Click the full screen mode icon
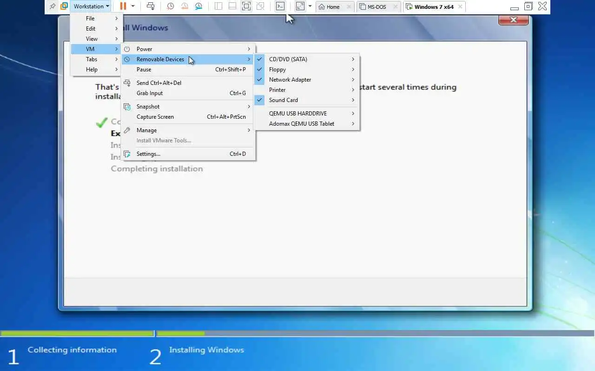The image size is (595, 371). 246,6
